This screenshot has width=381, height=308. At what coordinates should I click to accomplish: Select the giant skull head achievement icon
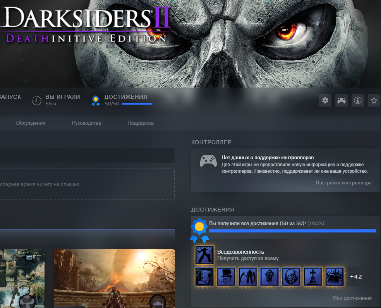pyautogui.click(x=291, y=277)
